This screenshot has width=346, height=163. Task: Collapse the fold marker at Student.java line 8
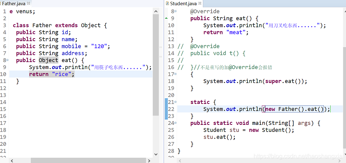175,11
